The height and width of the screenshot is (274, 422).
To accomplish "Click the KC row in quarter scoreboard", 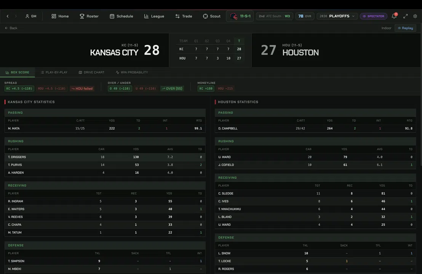I will coord(210,49).
